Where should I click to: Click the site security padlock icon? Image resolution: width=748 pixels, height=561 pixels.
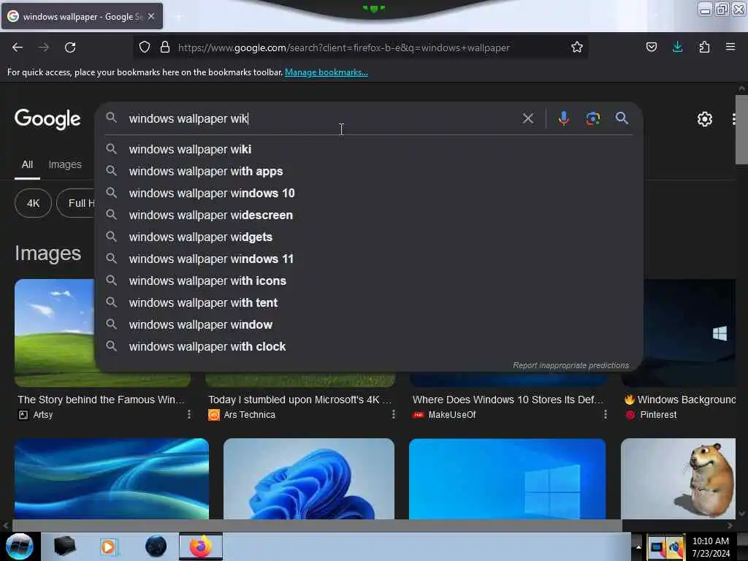tap(165, 47)
